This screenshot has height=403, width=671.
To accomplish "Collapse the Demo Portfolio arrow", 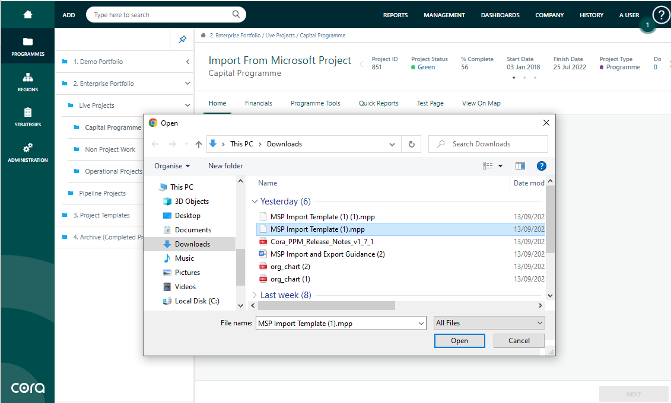I will tap(187, 62).
